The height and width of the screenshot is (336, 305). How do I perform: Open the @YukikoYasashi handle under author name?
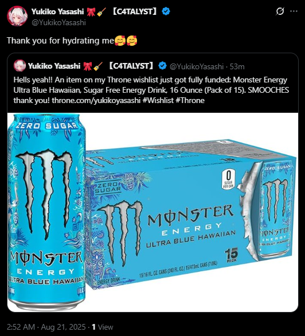(x=58, y=22)
